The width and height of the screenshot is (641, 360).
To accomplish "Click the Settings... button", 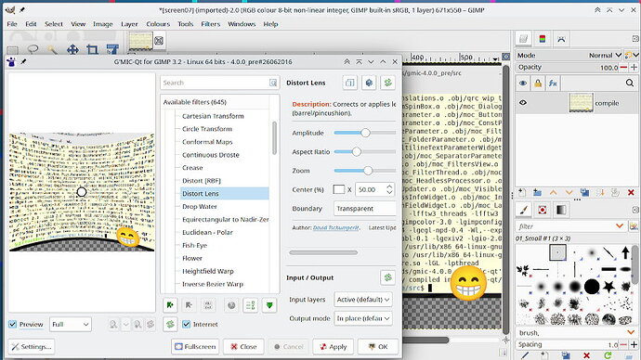I will pyautogui.click(x=32, y=346).
